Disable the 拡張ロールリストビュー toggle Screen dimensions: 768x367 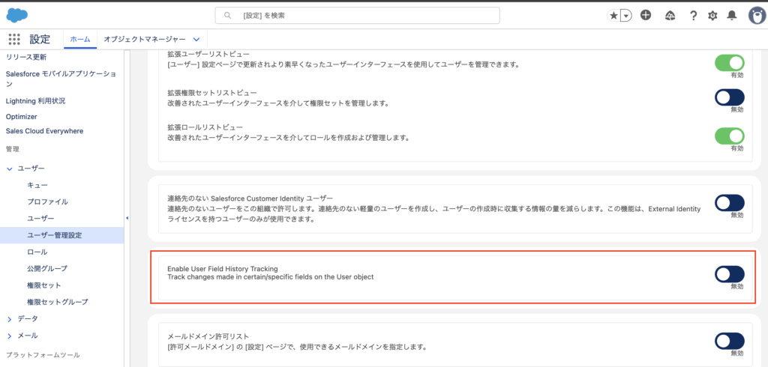(729, 136)
